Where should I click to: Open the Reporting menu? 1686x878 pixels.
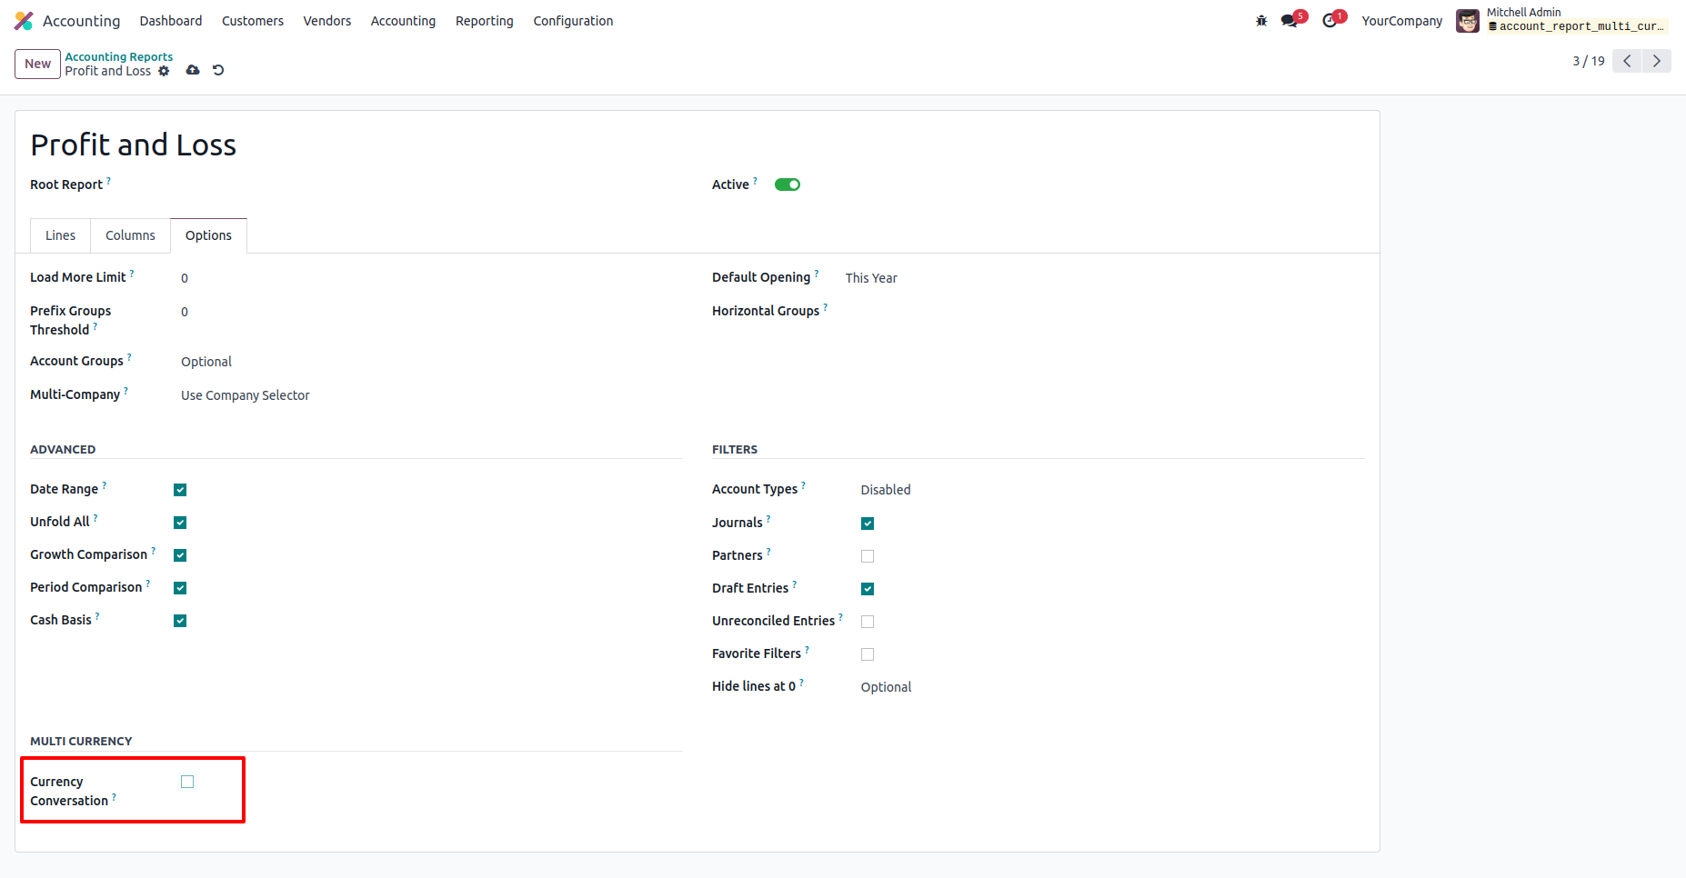click(485, 21)
